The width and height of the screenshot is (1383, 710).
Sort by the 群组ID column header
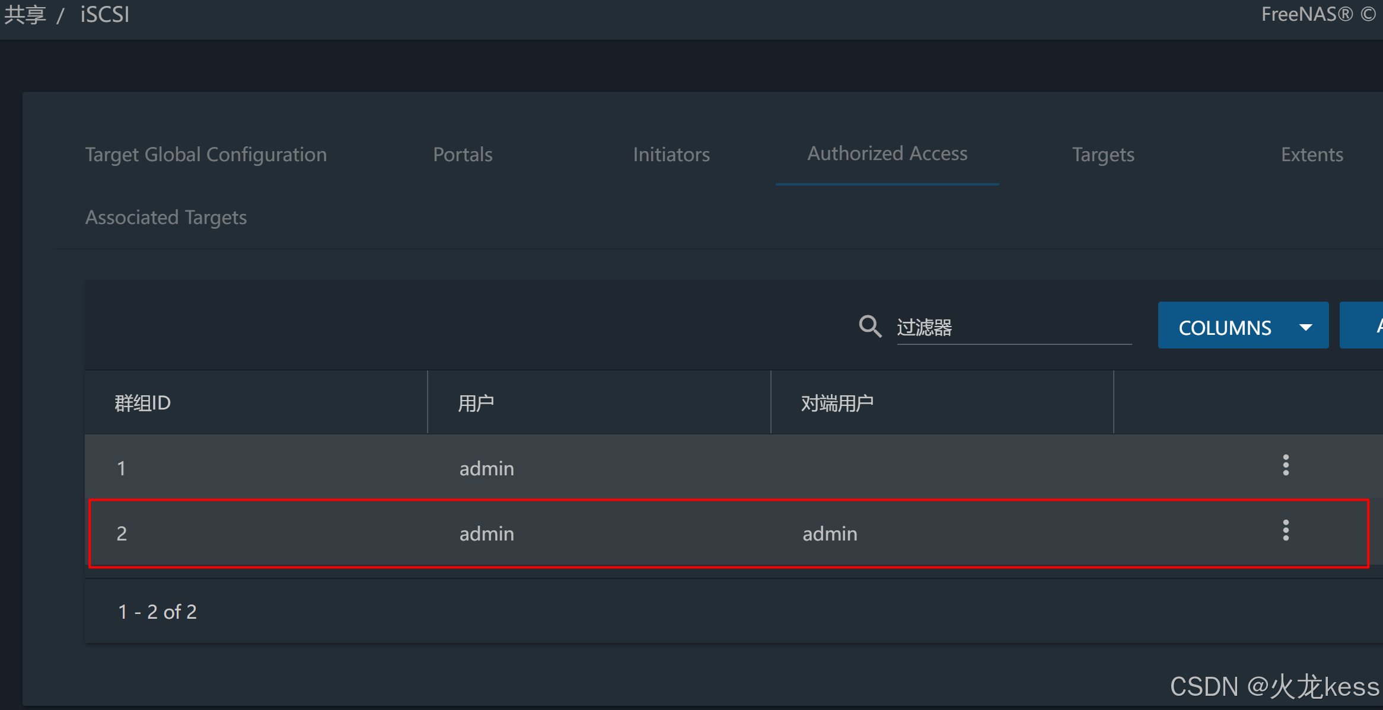pyautogui.click(x=142, y=403)
